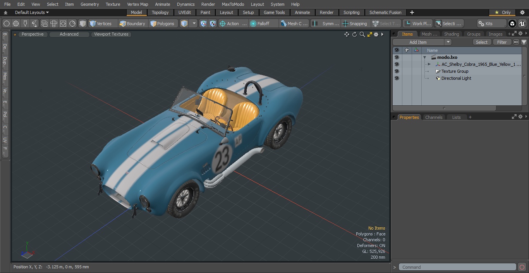The image size is (529, 273).
Task: Toggle visibility of modo.lxo scene
Action: point(397,57)
